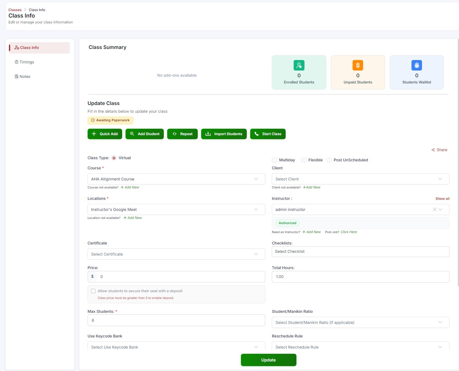Click the Select Checklist input field
459x371 pixels.
(x=361, y=252)
